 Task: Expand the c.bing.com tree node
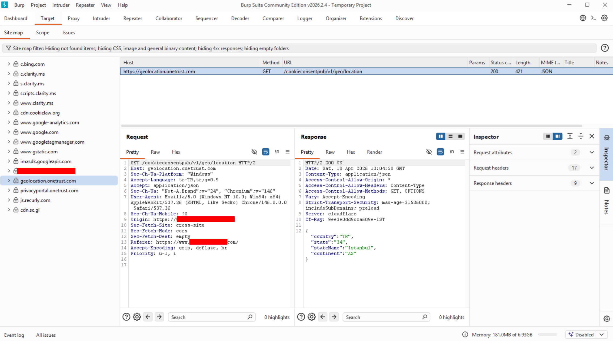coord(9,64)
